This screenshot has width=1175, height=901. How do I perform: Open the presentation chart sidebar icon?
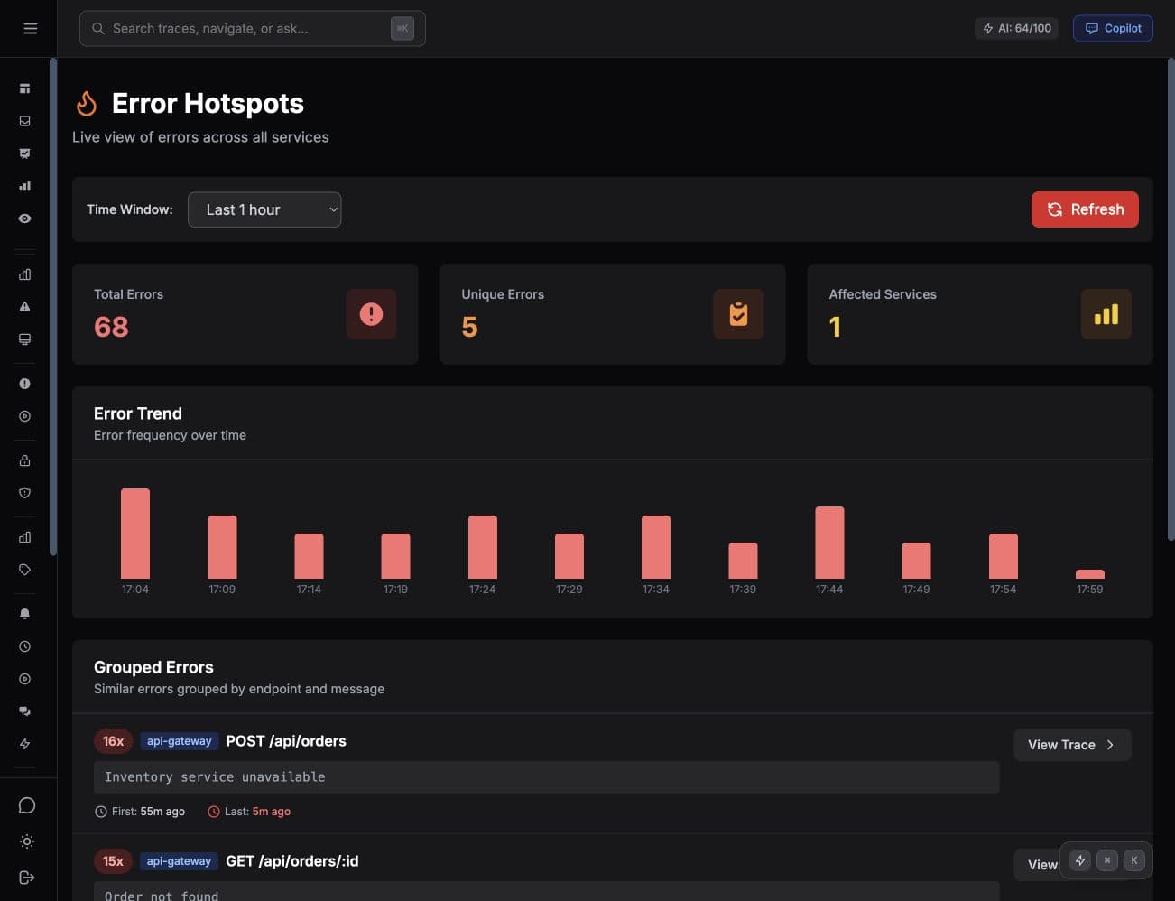tap(24, 153)
